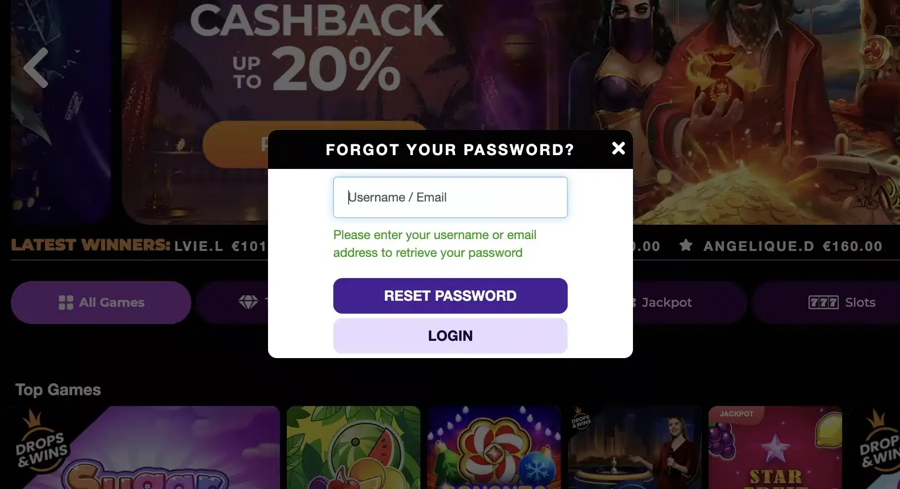Go to previous banner with left arrow
The height and width of the screenshot is (489, 900).
click(x=37, y=68)
